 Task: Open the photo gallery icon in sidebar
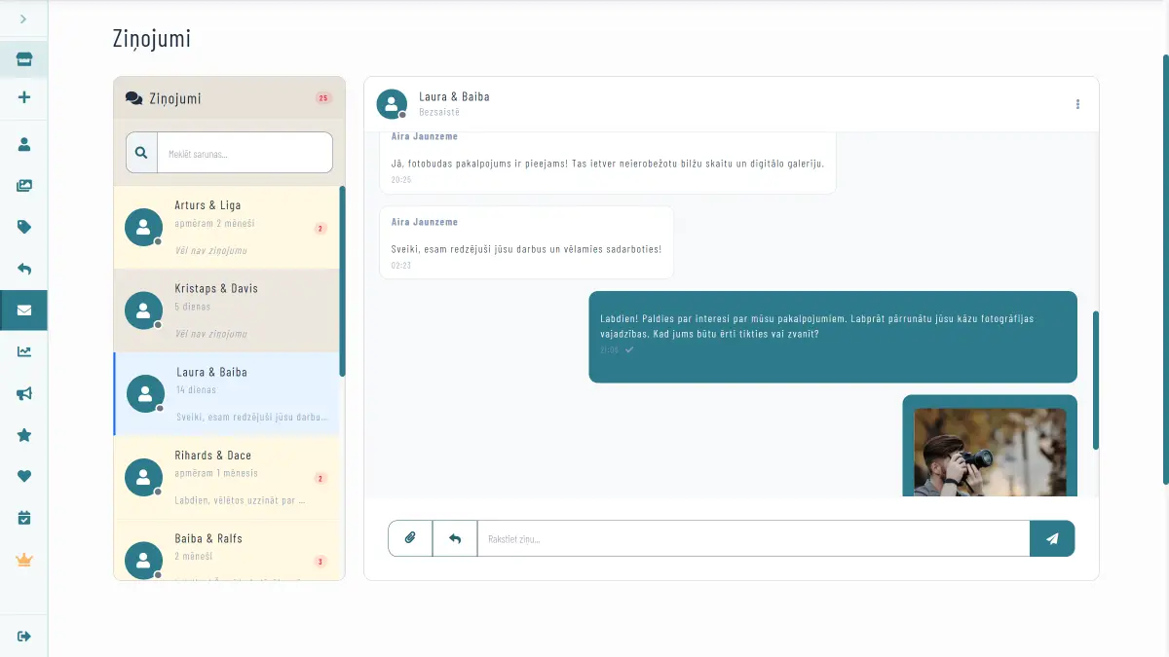tap(24, 186)
